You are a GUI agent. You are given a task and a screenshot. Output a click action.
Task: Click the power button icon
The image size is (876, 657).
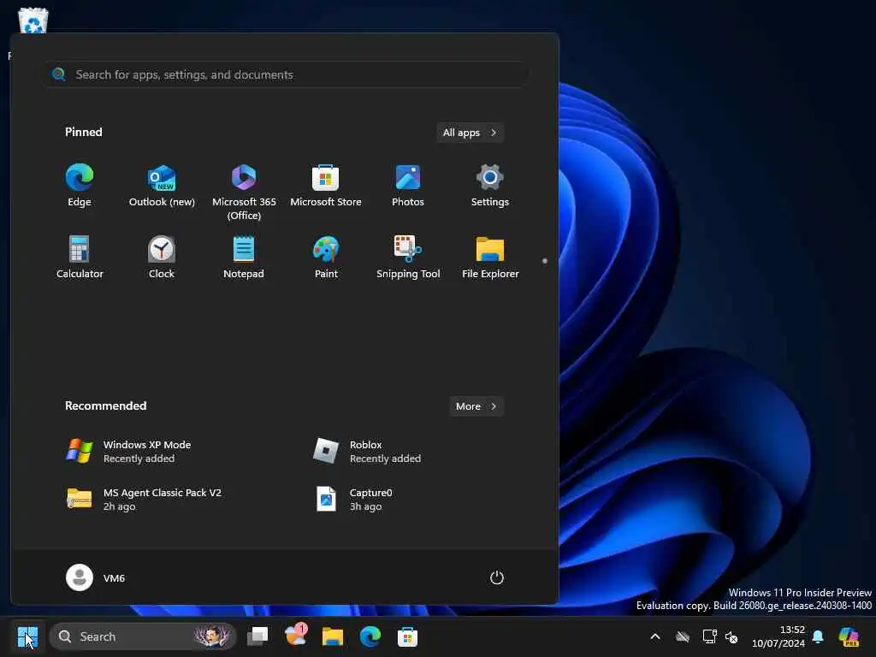pyautogui.click(x=497, y=577)
